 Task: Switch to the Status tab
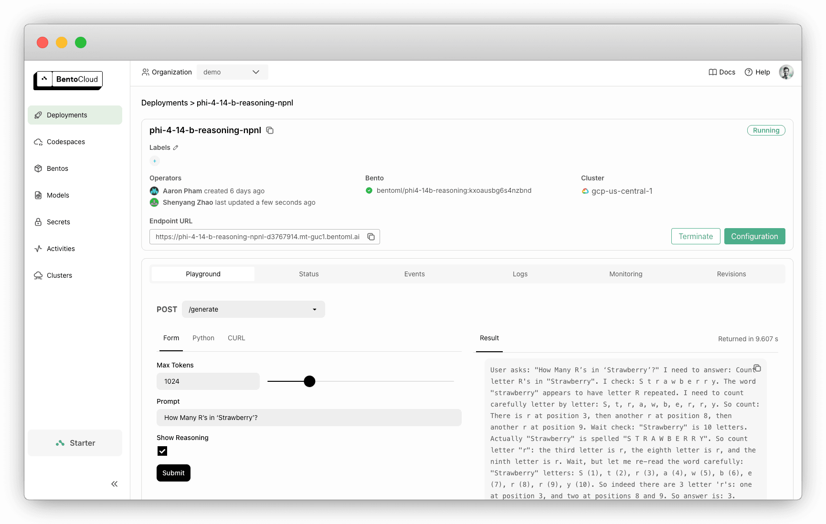309,274
